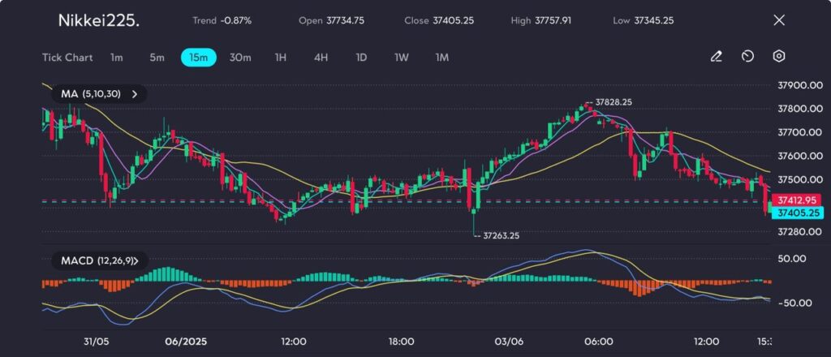
Task: Click the cyan 37405.25 current price label
Action: tap(795, 213)
